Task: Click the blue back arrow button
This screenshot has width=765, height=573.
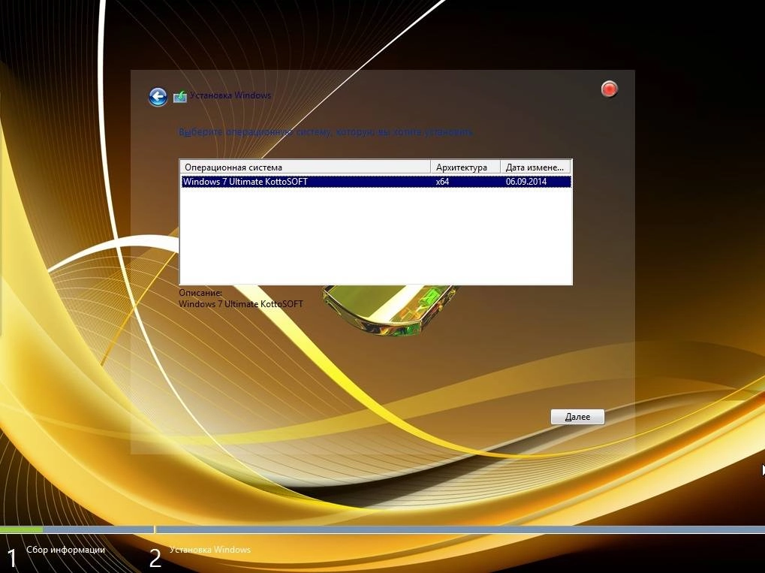Action: click(x=158, y=97)
